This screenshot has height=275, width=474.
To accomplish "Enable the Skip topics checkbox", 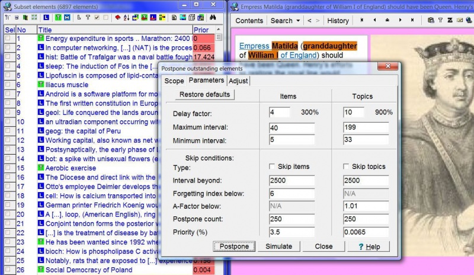I will click(346, 167).
